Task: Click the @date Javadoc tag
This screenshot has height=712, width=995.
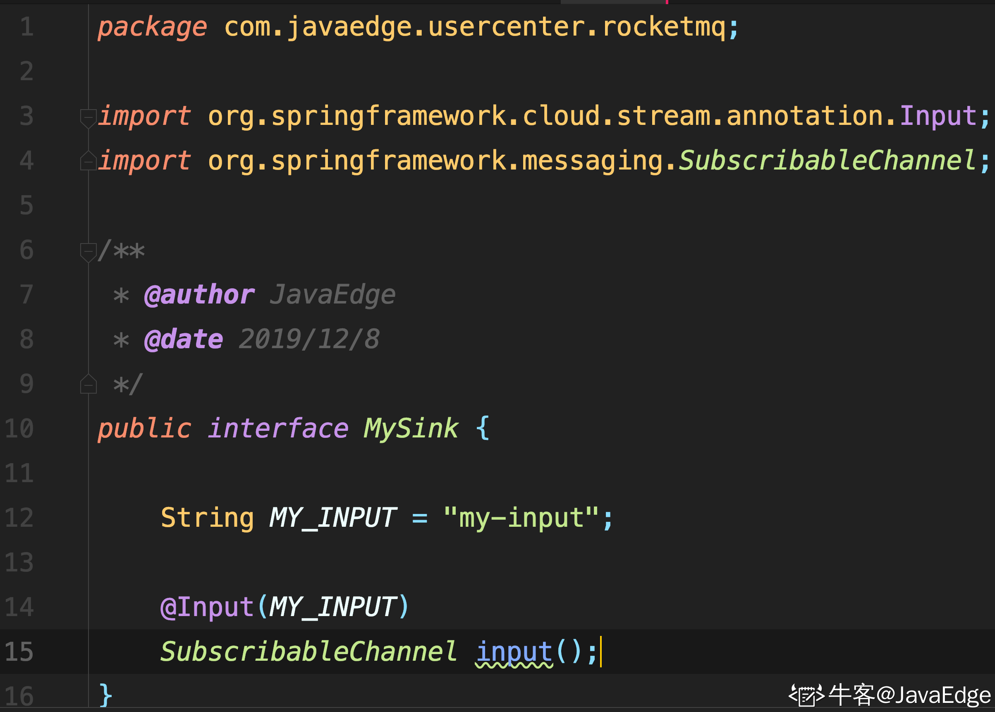Action: pos(183,340)
